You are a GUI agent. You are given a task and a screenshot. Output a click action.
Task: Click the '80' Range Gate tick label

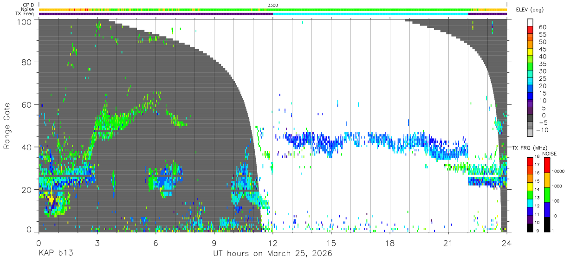pyautogui.click(x=27, y=62)
